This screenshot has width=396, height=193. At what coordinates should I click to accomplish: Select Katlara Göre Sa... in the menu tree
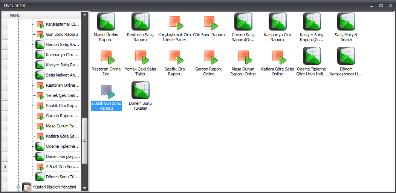[63, 136]
